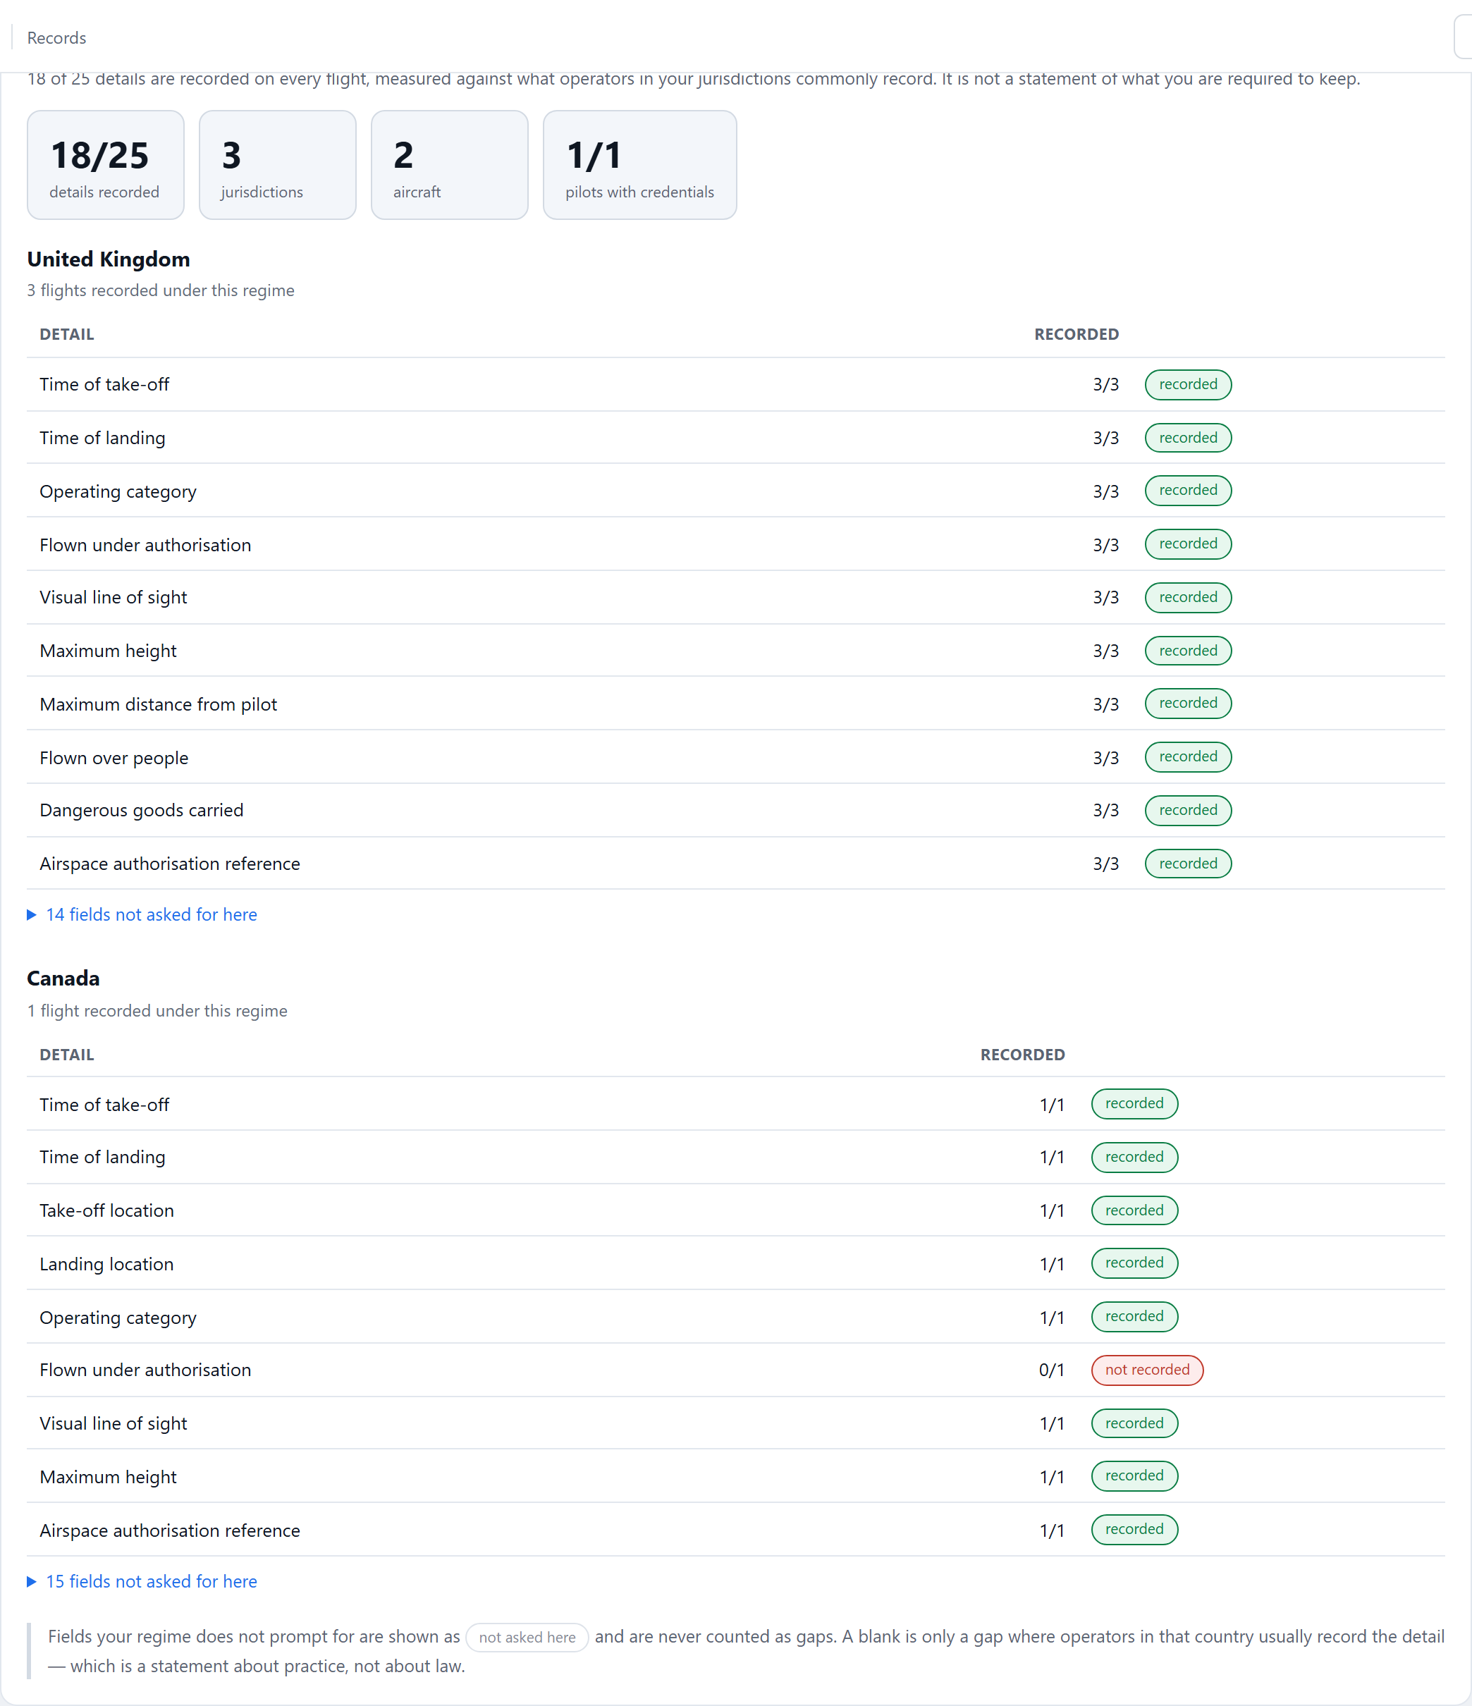Click Time of take-off in the Canada table
1472x1706 pixels.
104,1105
